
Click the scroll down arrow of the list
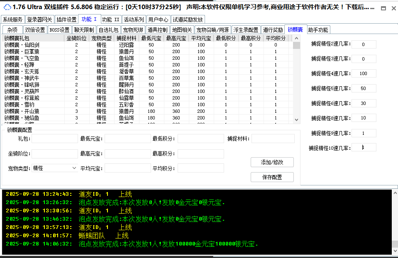point(296,119)
